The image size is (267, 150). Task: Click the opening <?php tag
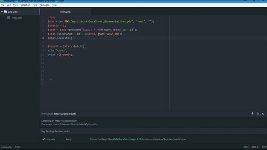pos(52,17)
